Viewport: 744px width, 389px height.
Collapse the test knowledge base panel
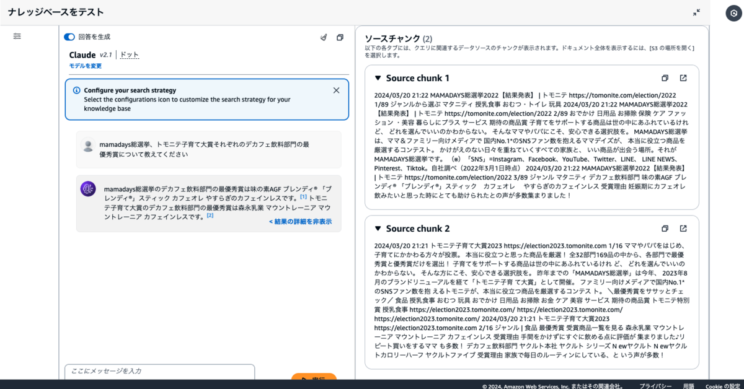(x=696, y=12)
